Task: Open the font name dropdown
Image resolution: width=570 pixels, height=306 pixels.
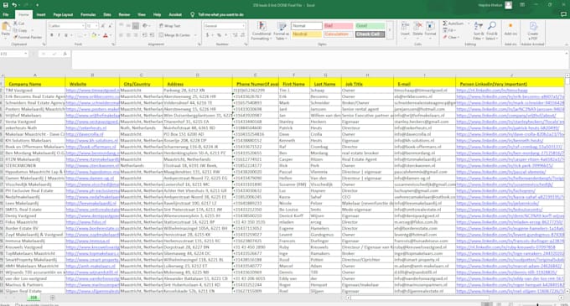Action: click(83, 26)
